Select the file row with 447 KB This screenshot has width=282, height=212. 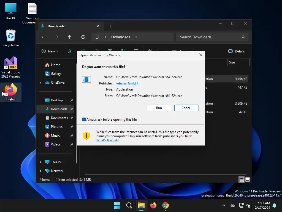tap(227, 88)
